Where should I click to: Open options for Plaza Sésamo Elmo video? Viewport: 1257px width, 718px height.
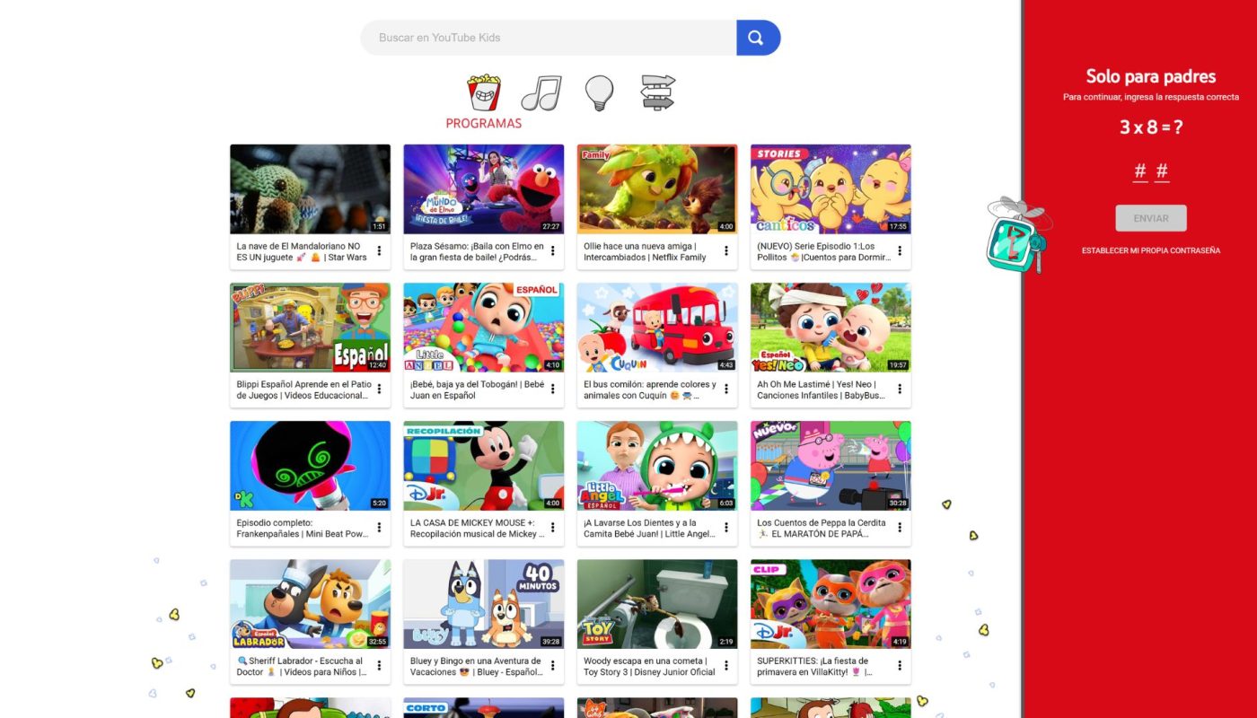(x=552, y=251)
